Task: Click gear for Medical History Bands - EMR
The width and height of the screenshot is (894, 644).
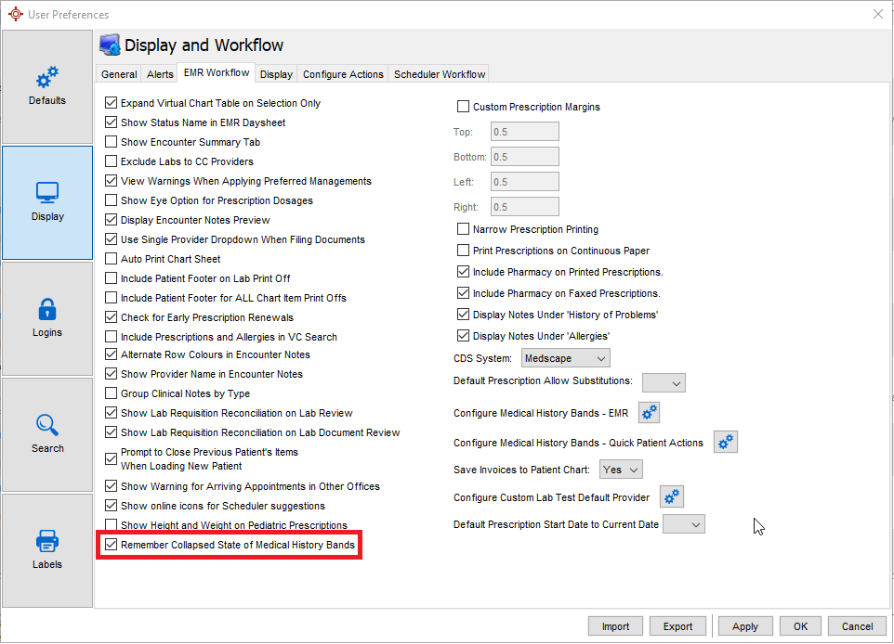Action: pos(649,412)
